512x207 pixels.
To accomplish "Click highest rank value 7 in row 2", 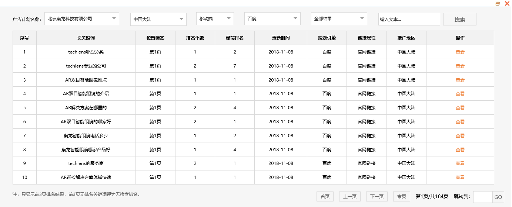I will coord(235,66).
